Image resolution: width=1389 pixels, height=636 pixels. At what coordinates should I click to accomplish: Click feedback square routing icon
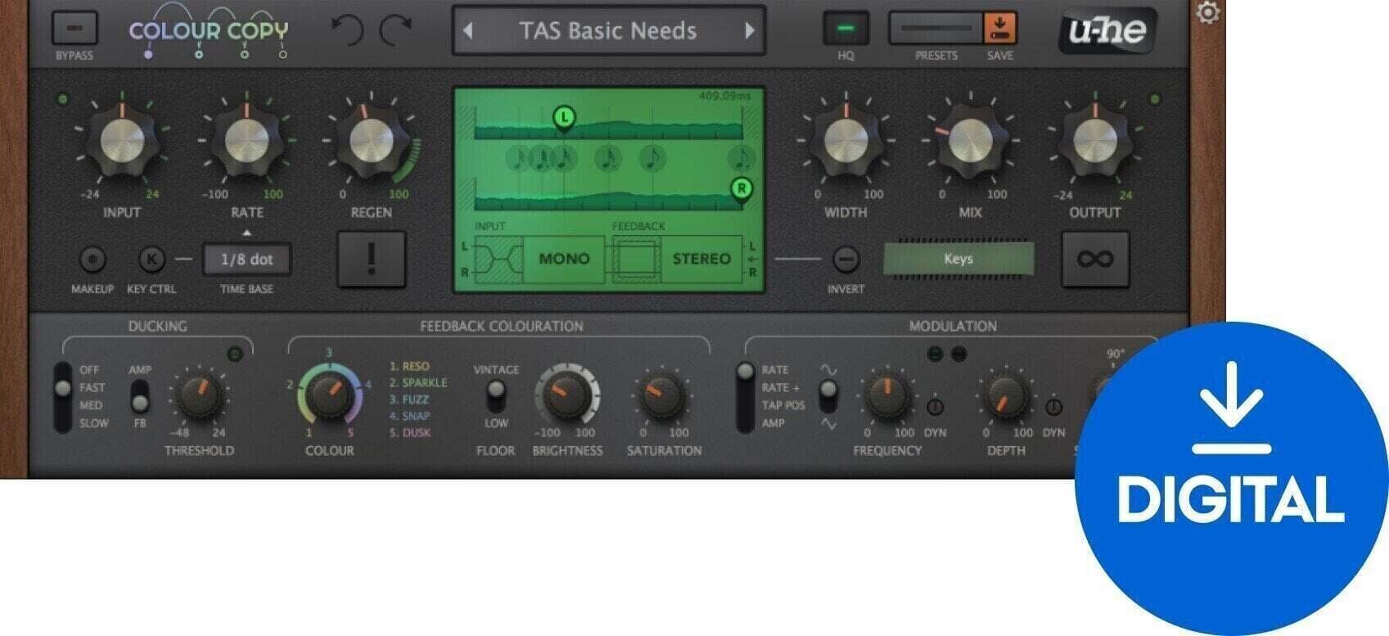(636, 259)
